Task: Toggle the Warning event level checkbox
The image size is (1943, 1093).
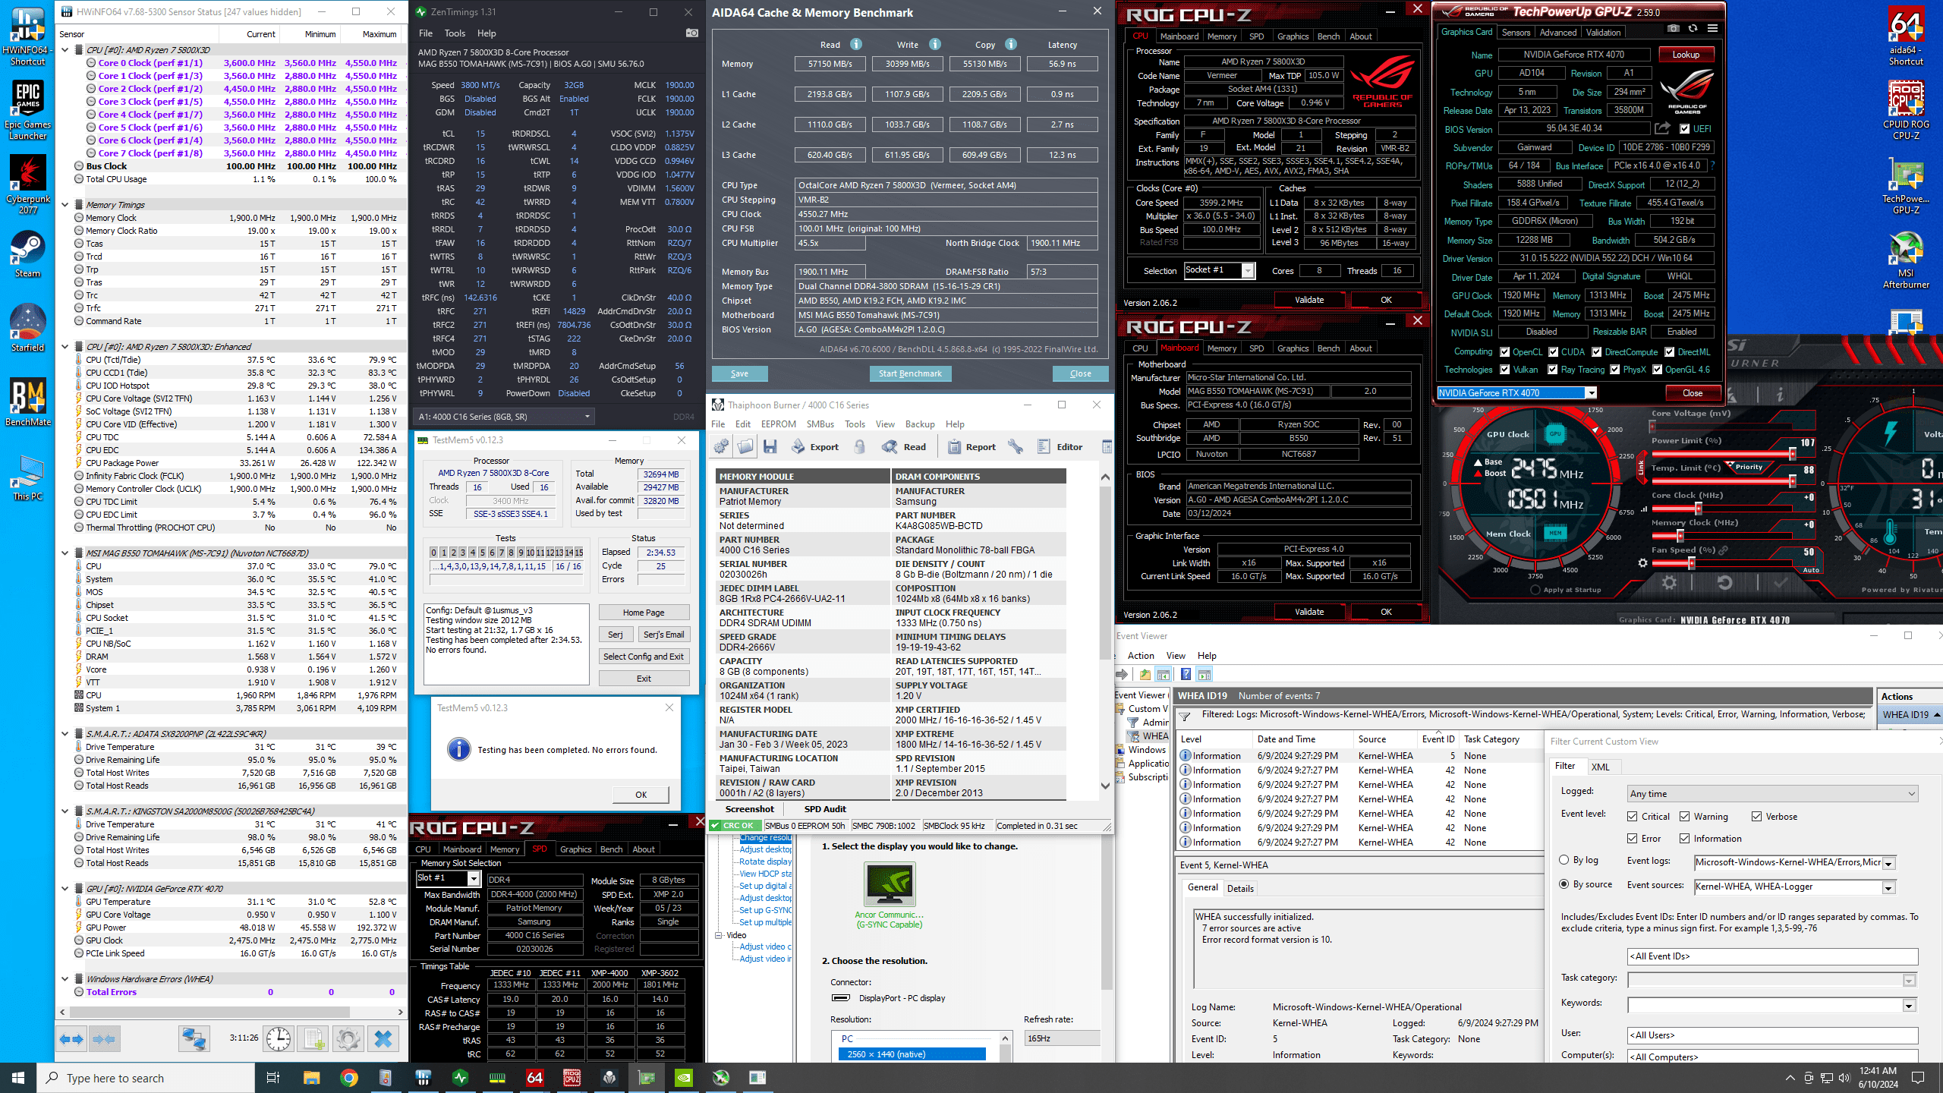Action: (x=1685, y=817)
